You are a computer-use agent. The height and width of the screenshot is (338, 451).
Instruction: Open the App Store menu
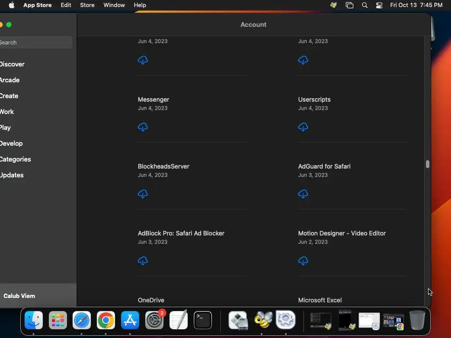coord(37,5)
